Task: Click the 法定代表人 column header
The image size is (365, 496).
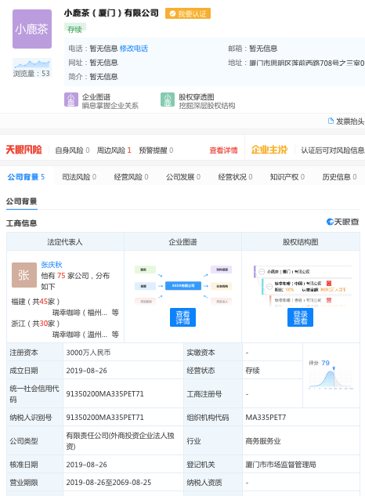Action: coord(65,242)
